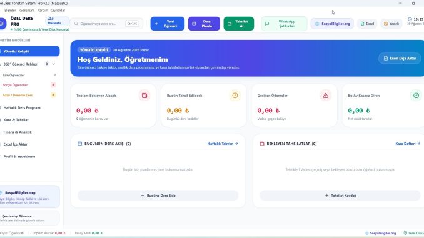Click the calendar icon beside Bugünün Ders Akışı
The height and width of the screenshot is (238, 424).
[80, 144]
